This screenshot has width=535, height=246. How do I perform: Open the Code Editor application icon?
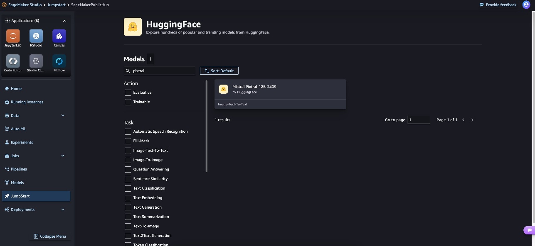coord(13,61)
